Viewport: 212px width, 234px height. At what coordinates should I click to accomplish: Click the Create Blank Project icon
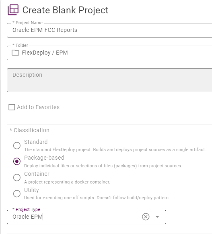(x=13, y=10)
